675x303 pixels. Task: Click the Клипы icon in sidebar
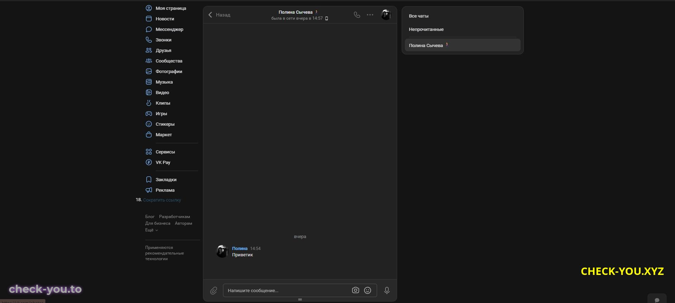(x=149, y=103)
